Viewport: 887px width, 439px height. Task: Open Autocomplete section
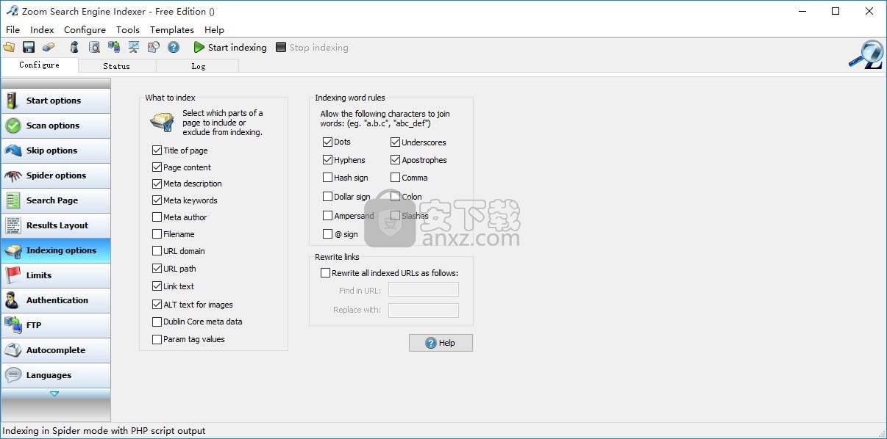(56, 350)
